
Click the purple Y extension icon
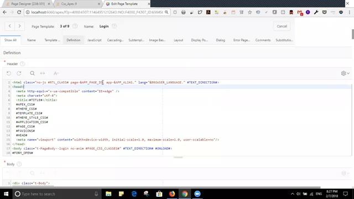[x=308, y=12]
